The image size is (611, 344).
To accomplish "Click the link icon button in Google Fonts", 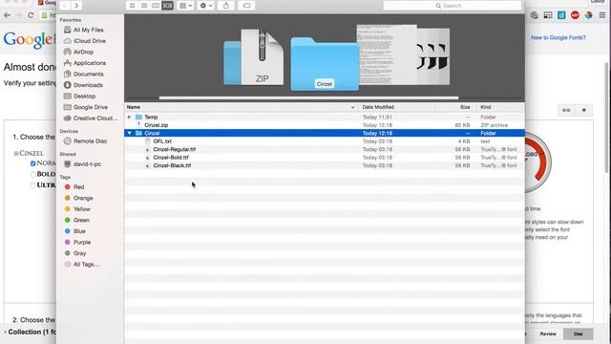I will click(566, 111).
